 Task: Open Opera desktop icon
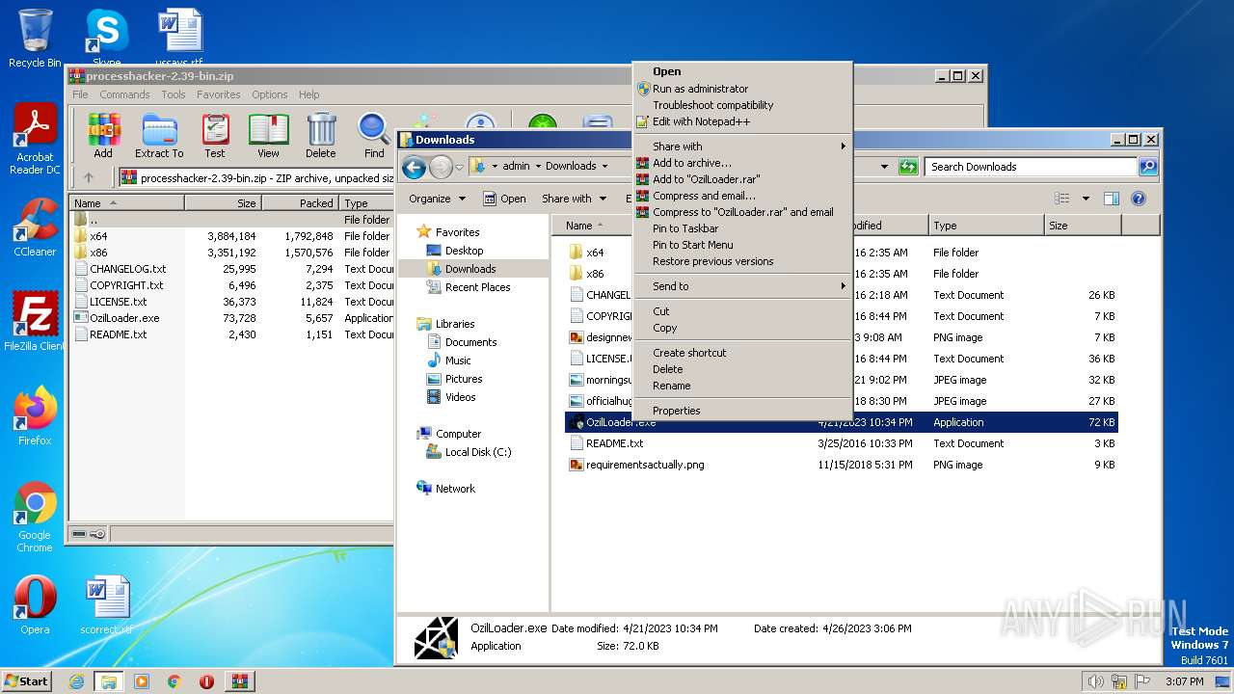[x=35, y=605]
